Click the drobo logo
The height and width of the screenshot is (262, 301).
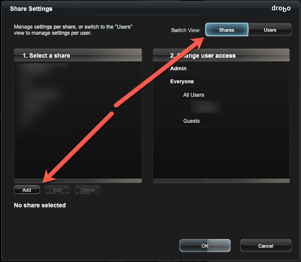click(x=281, y=8)
